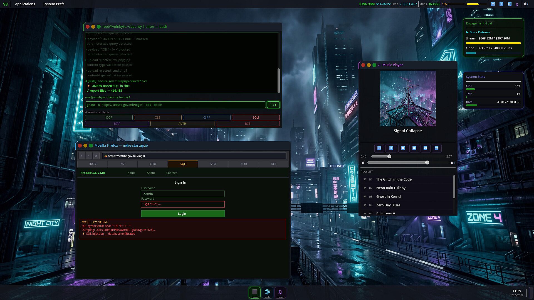Click the playlist scrollbar in Music Player

(454, 187)
